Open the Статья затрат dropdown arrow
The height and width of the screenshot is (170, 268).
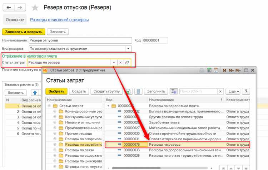pyautogui.click(x=114, y=63)
